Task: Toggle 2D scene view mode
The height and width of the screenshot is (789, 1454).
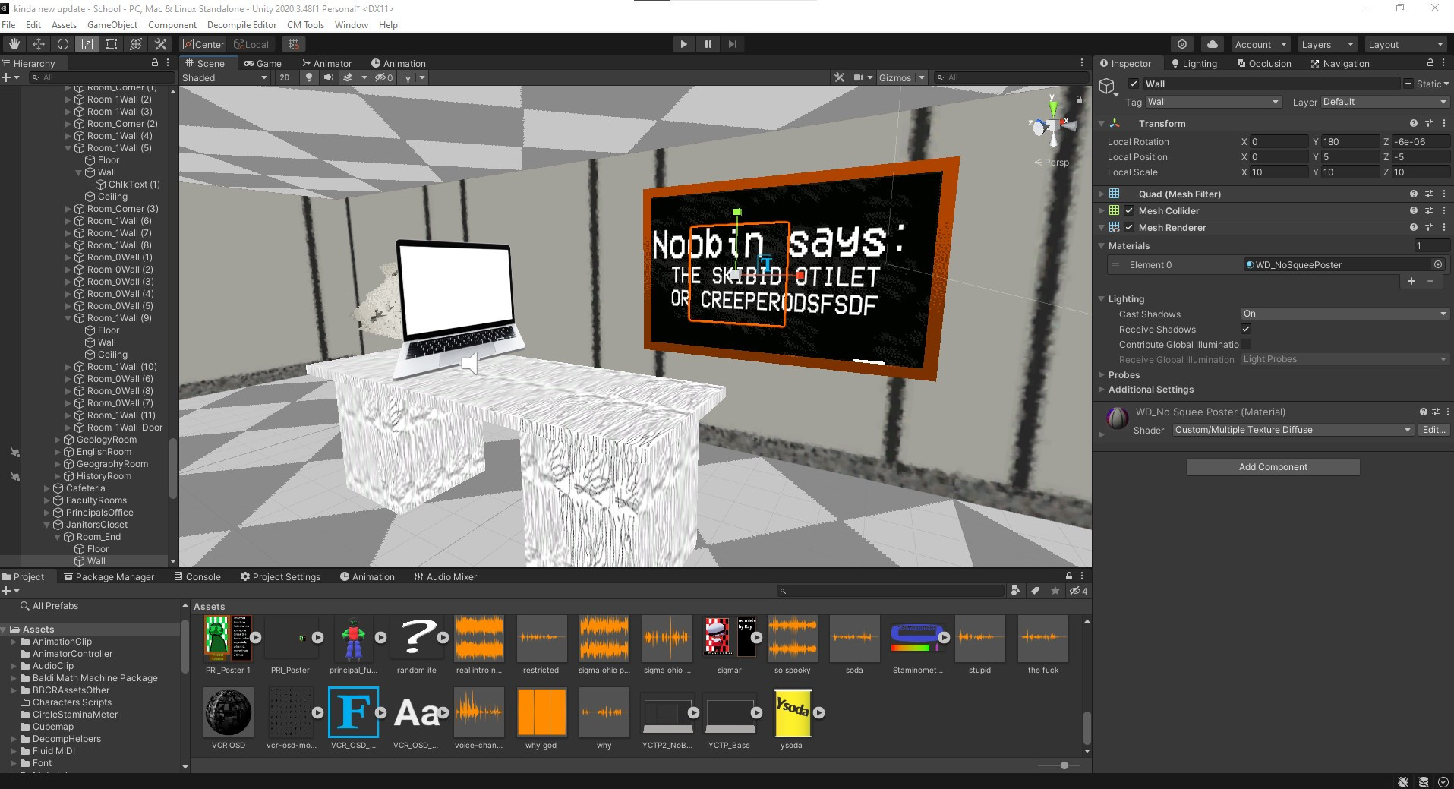Action: click(x=285, y=77)
